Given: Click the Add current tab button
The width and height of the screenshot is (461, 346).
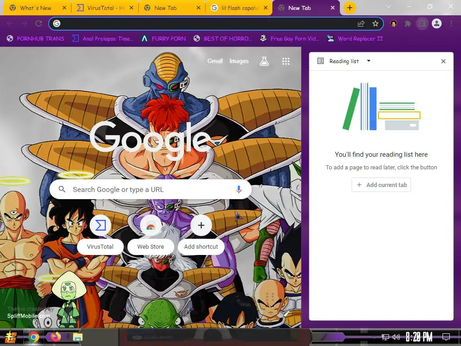Looking at the screenshot, I should [381, 185].
